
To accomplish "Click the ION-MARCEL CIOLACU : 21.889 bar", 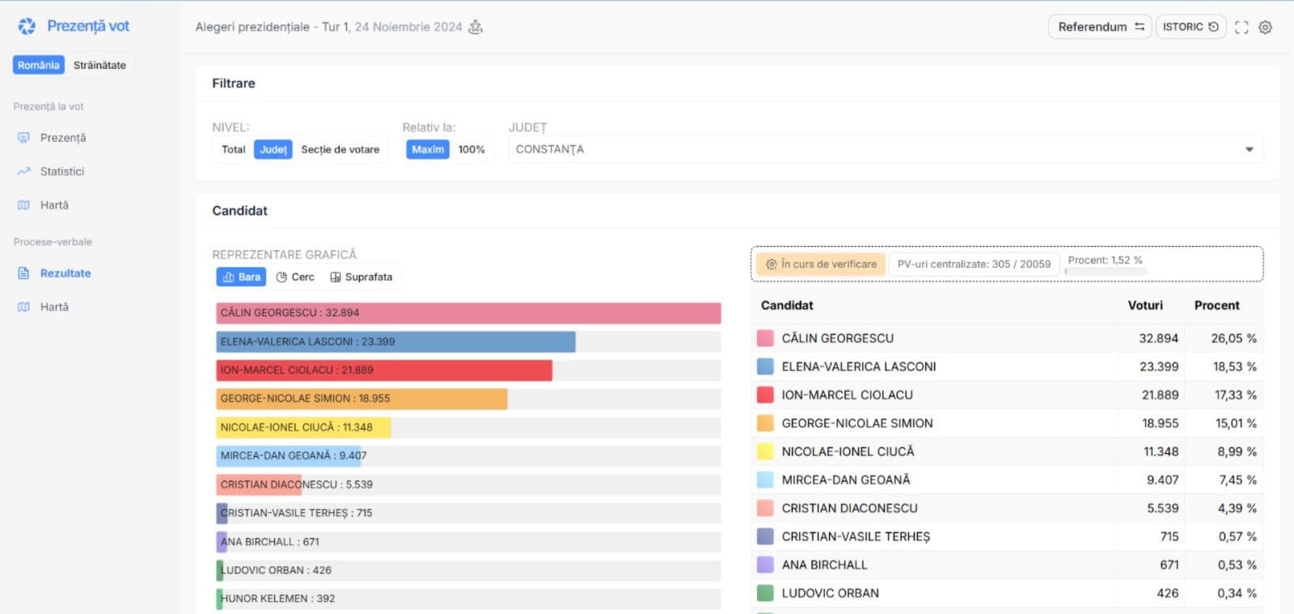I will pos(384,371).
